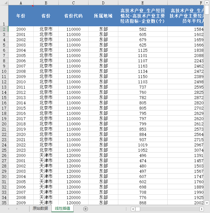The height and width of the screenshot is (213, 210).
Task: Click cell with value 582
Action: pyautogui.click(x=143, y=29)
